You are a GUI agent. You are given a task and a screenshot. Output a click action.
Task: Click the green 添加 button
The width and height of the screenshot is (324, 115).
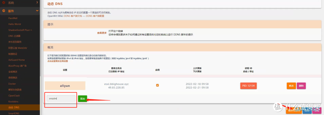[83, 99]
